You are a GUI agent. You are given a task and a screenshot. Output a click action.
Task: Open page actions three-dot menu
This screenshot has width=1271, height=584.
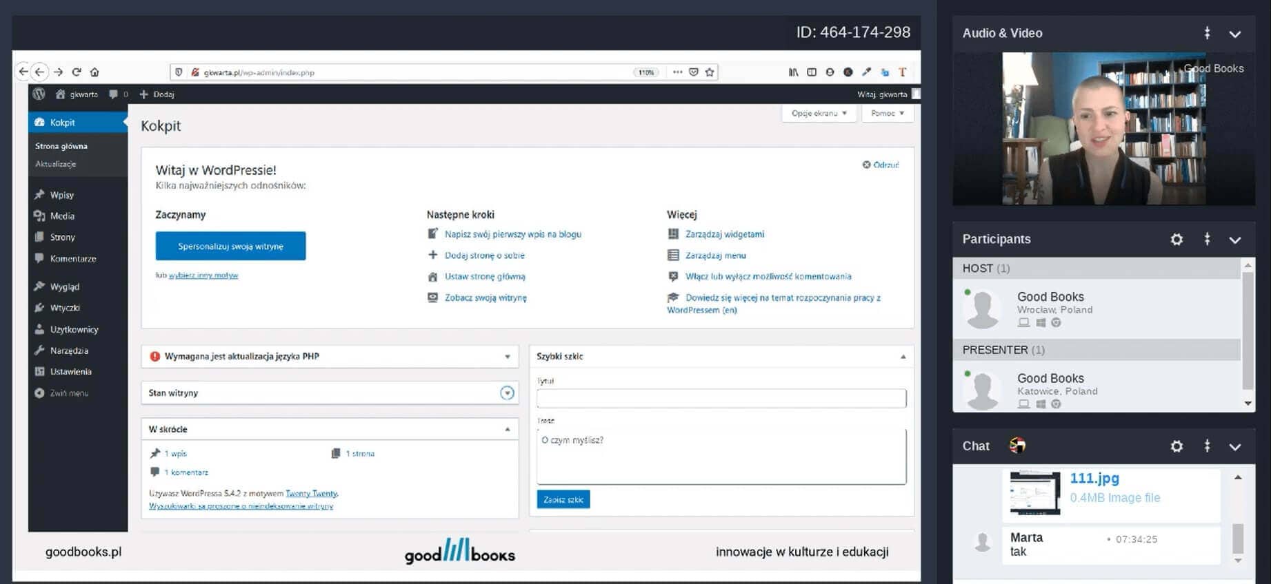click(x=677, y=72)
